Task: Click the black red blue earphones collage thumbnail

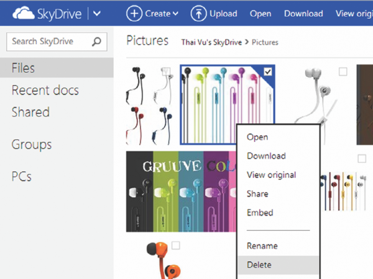Action: [149, 105]
